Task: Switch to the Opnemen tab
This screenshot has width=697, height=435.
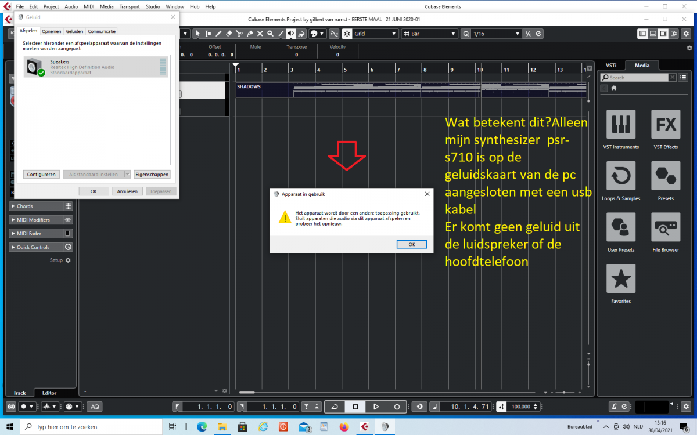Action: tap(52, 31)
